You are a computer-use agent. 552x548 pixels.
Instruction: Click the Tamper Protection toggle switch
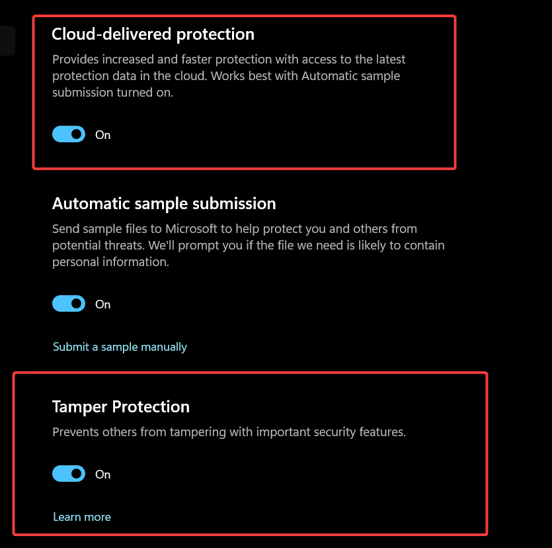68,473
